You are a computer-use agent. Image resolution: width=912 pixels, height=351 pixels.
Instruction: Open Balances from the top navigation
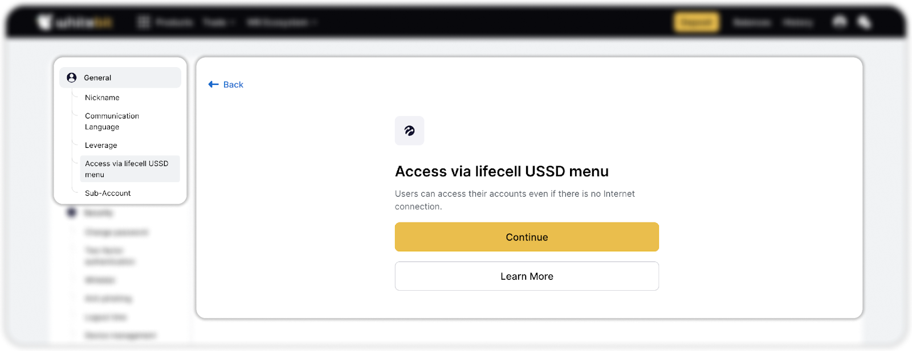pos(752,23)
